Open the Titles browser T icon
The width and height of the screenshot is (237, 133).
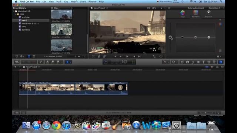point(204,62)
